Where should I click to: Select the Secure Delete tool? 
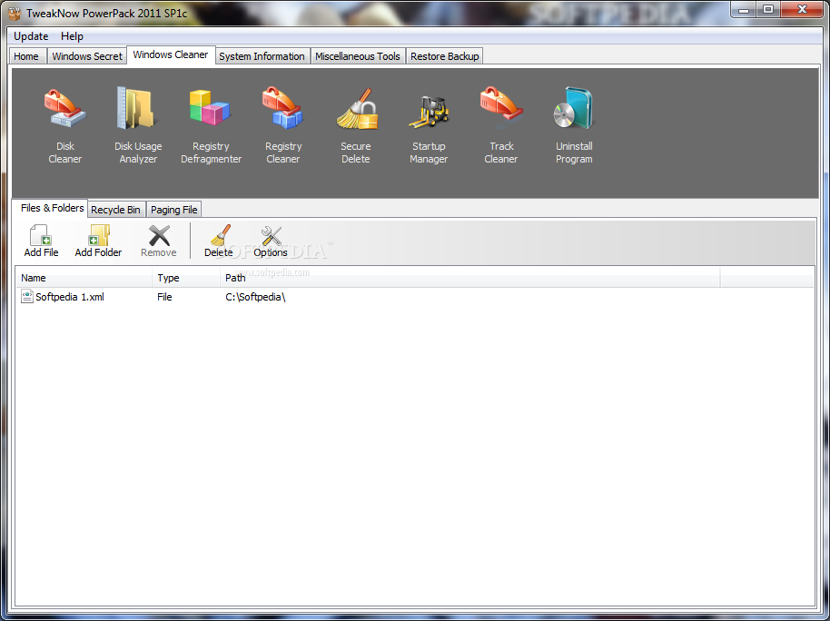click(356, 125)
